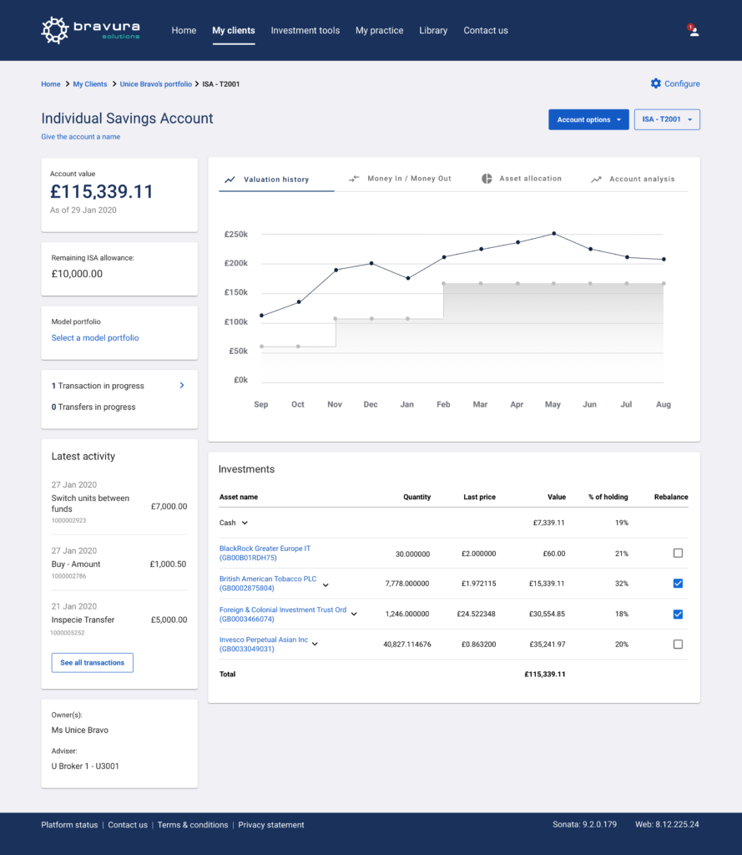This screenshot has height=855, width=742.
Task: Expand Foreign & Colonial Investment Trust chevron
Action: [x=354, y=614]
